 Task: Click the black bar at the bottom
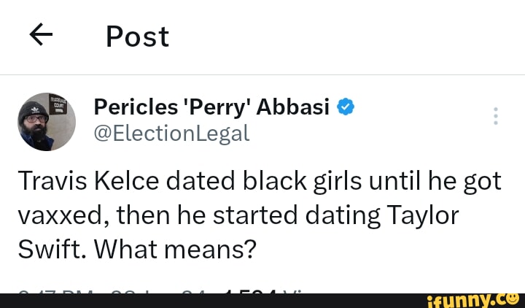click(219, 300)
